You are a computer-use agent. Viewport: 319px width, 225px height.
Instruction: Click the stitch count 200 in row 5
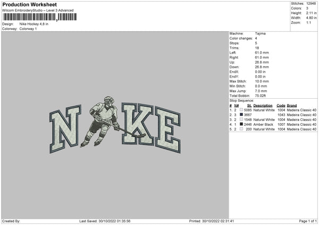click(x=249, y=129)
